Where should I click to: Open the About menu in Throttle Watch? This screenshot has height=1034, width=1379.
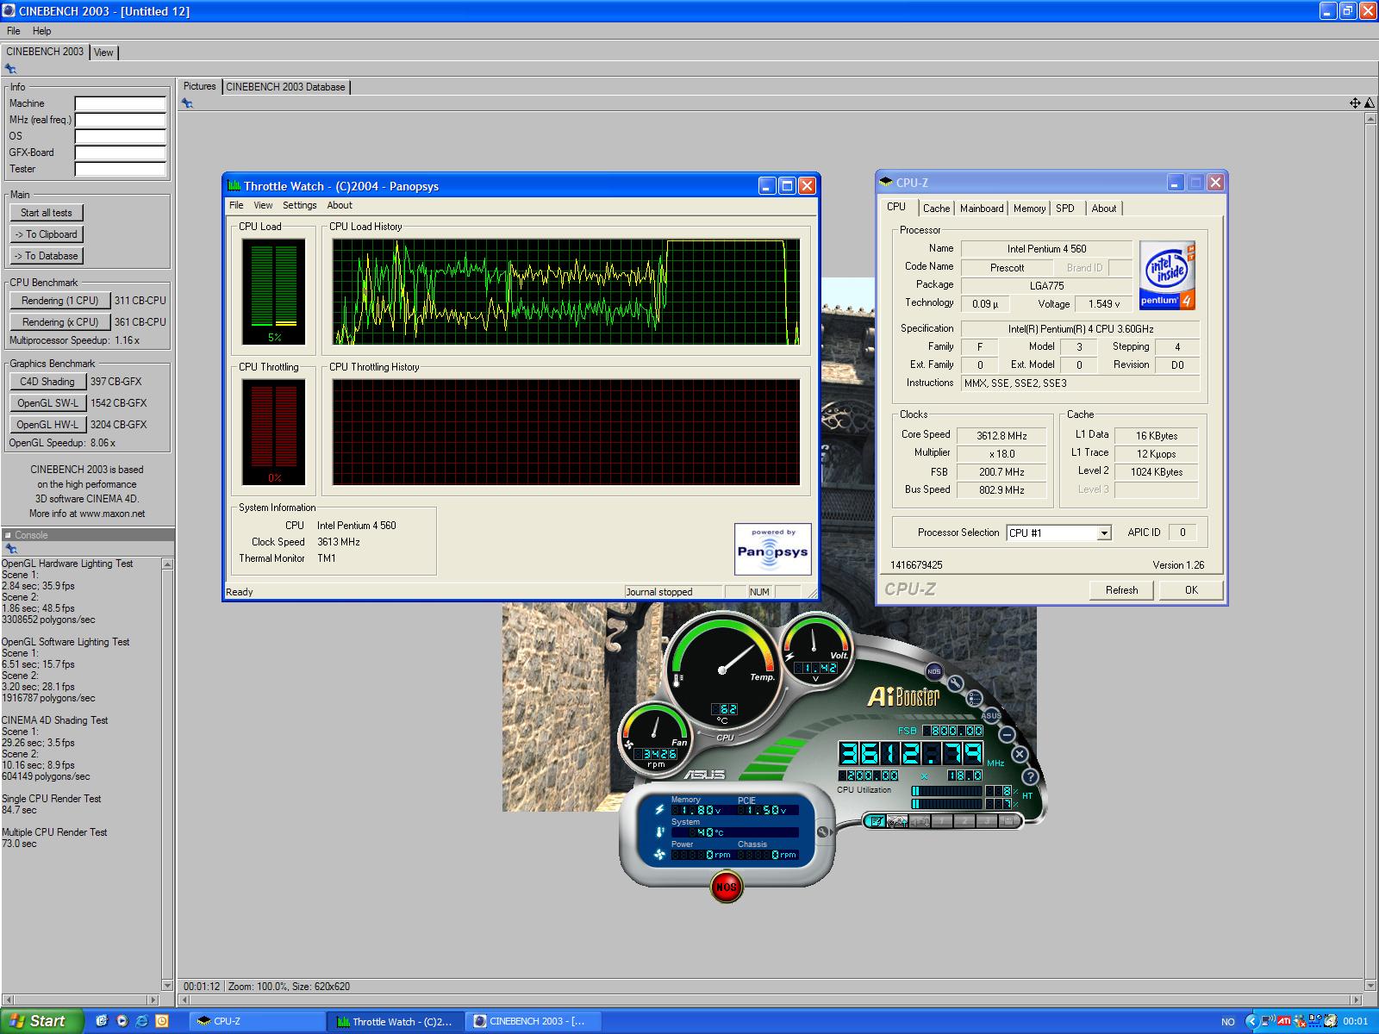(340, 205)
